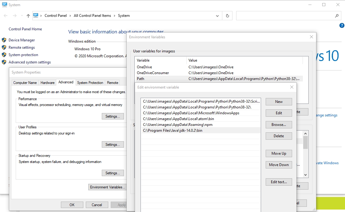Image resolution: width=345 pixels, height=212 pixels.
Task: Select the Microsoft\WindowsApps path entry
Action: [x=201, y=113]
